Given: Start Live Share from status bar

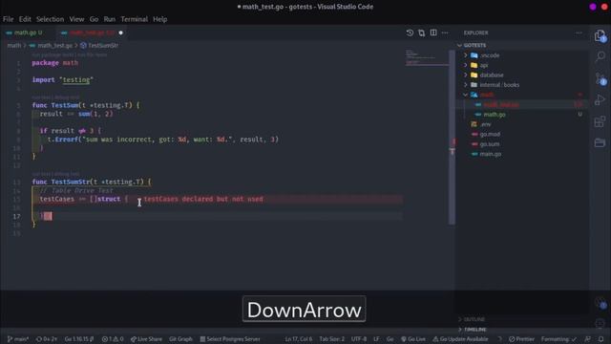Looking at the screenshot, I should click(x=146, y=339).
